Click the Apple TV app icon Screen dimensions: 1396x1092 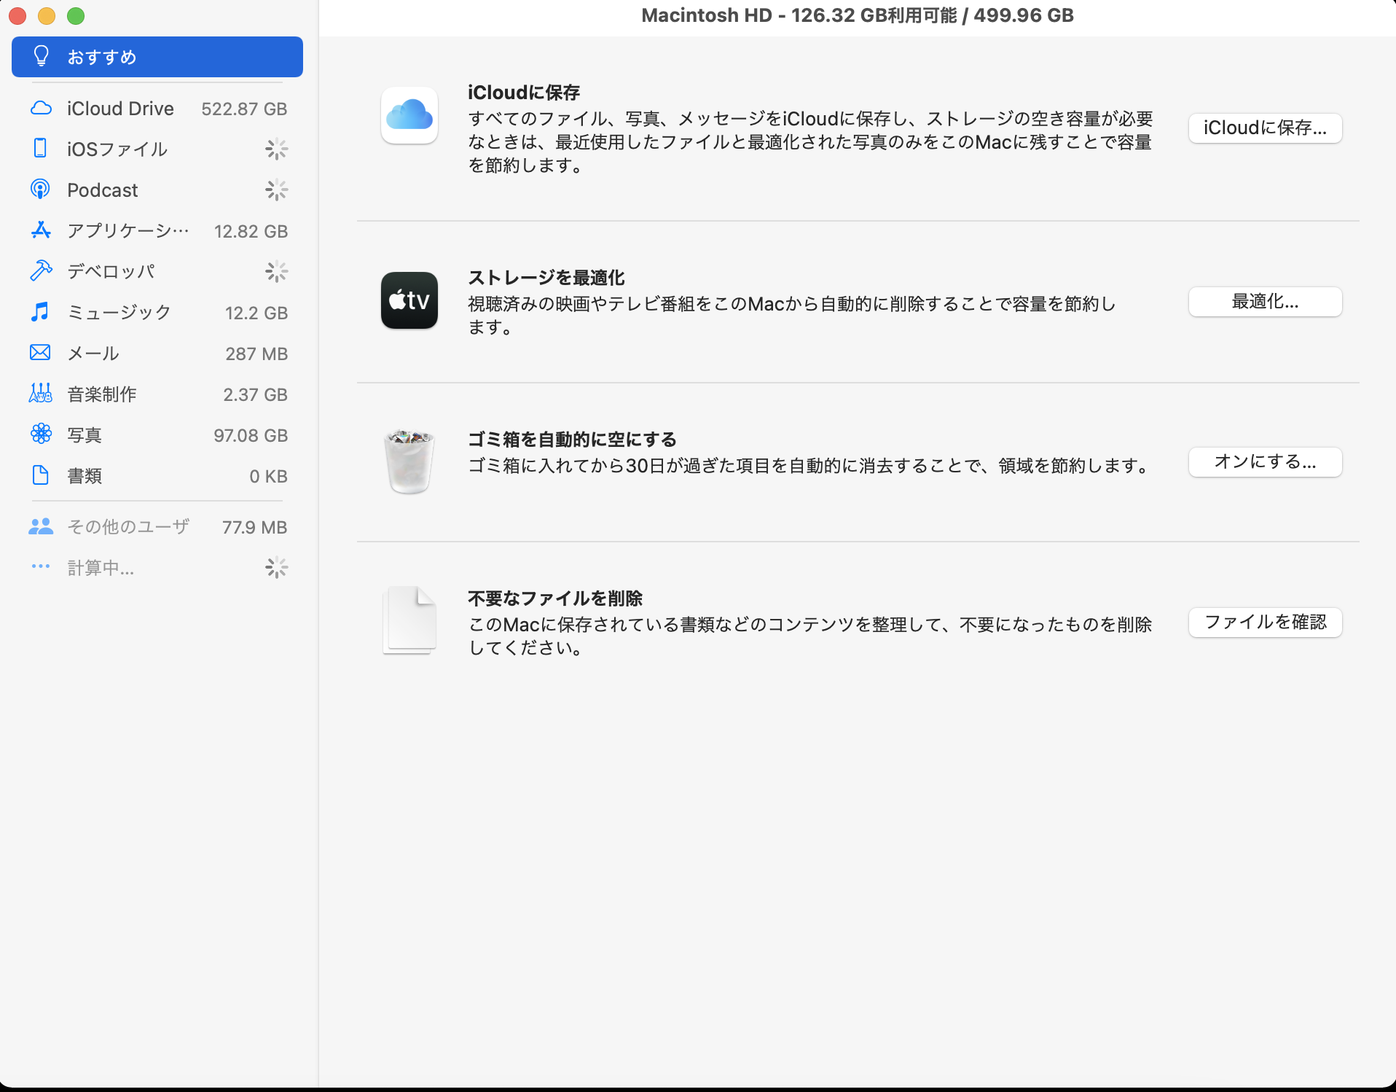(409, 300)
